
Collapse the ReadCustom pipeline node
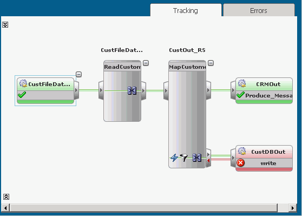pyautogui.click(x=146, y=63)
